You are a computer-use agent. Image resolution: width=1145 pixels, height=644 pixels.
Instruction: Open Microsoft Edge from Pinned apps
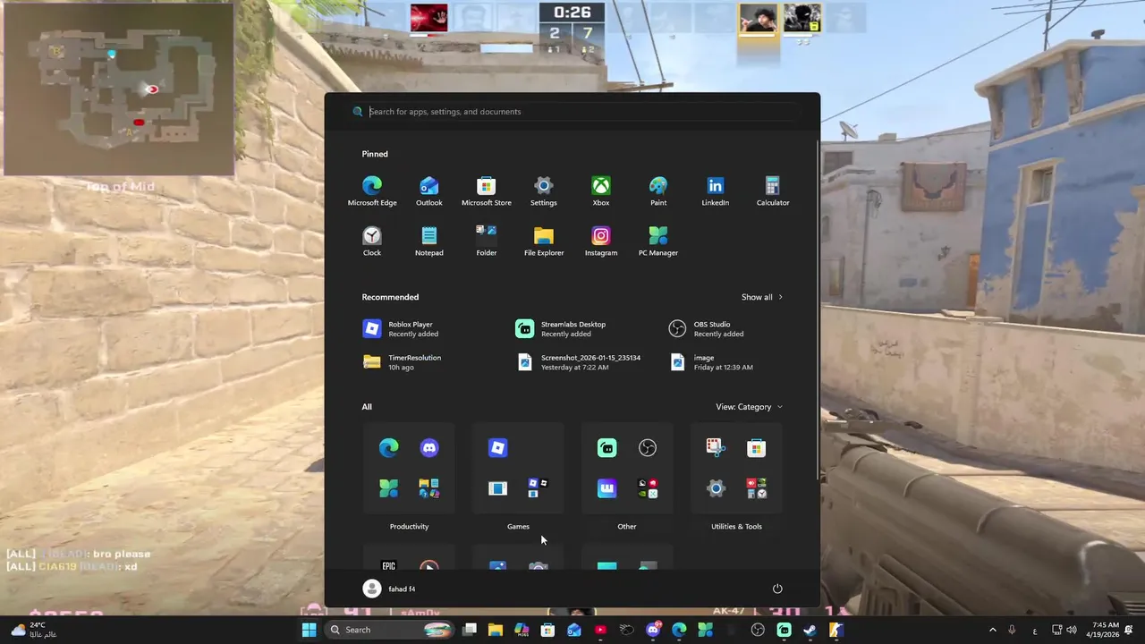pyautogui.click(x=372, y=191)
